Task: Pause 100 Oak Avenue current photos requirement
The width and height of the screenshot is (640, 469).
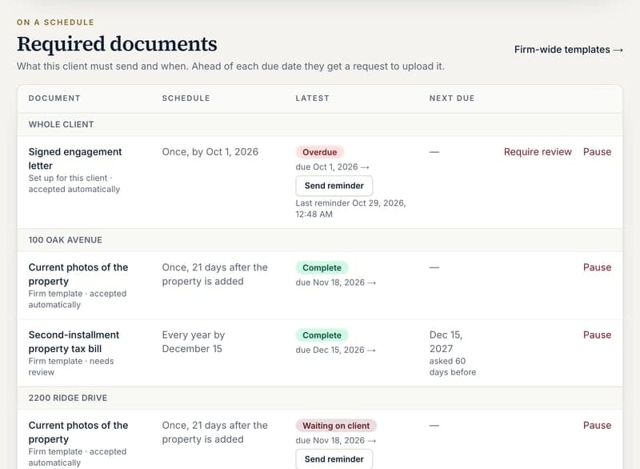Action: (x=597, y=267)
